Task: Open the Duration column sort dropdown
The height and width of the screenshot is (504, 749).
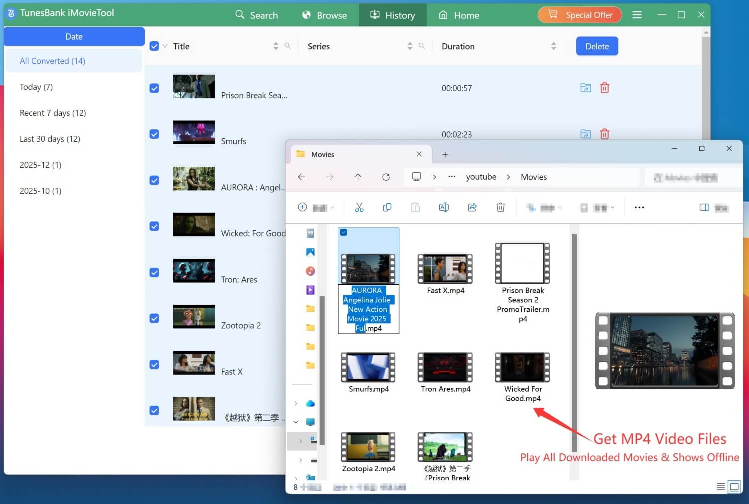Action: 553,46
